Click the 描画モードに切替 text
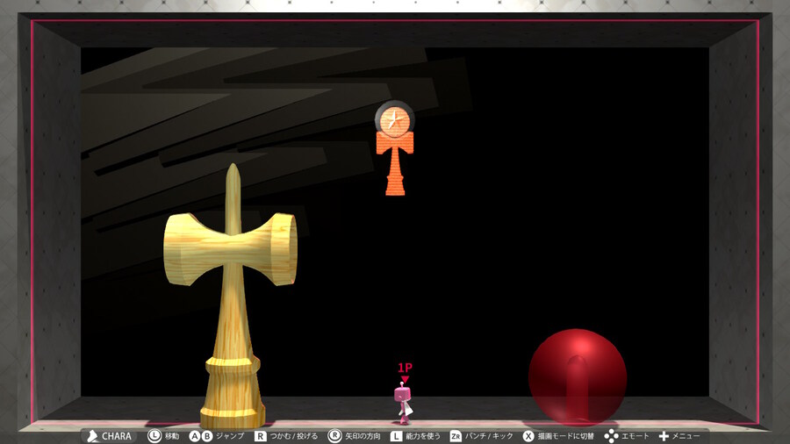This screenshot has width=790, height=444. click(x=566, y=436)
